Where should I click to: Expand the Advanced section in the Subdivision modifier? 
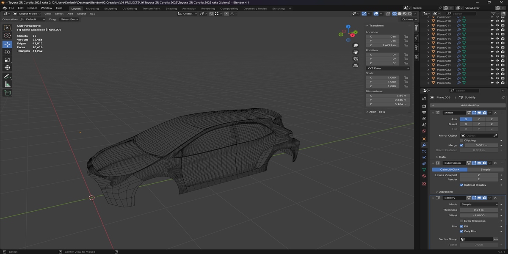(445, 192)
